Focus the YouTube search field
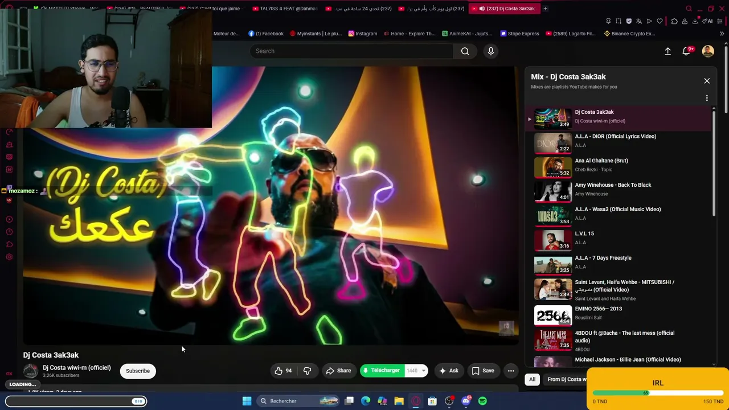Viewport: 729px width, 410px height. tap(351, 51)
